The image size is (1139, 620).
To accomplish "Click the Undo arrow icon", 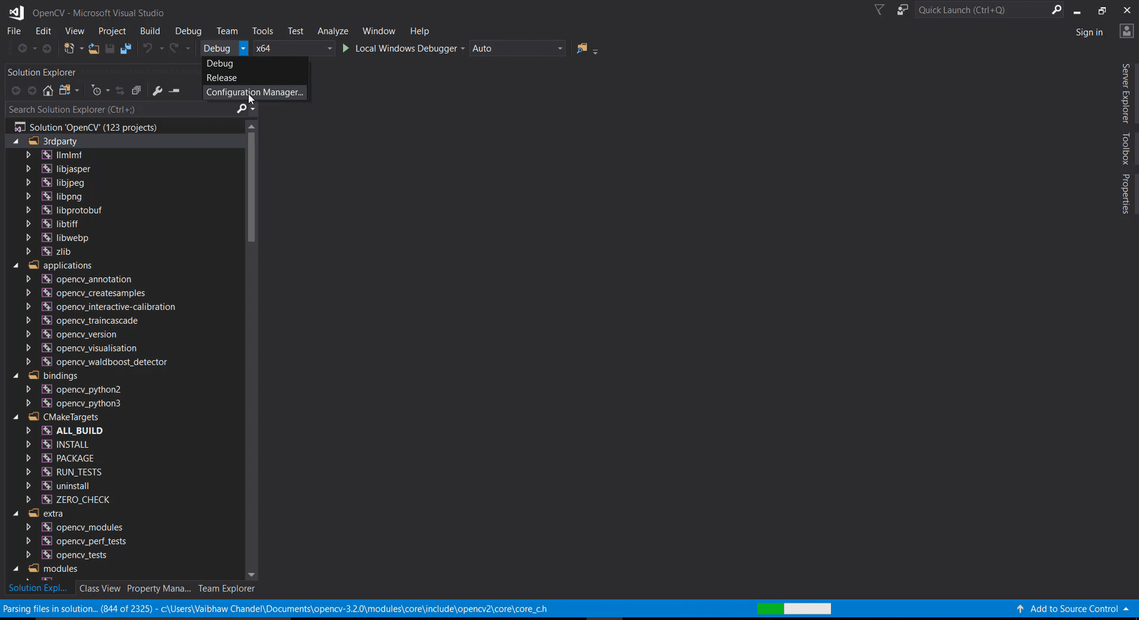I will (148, 48).
